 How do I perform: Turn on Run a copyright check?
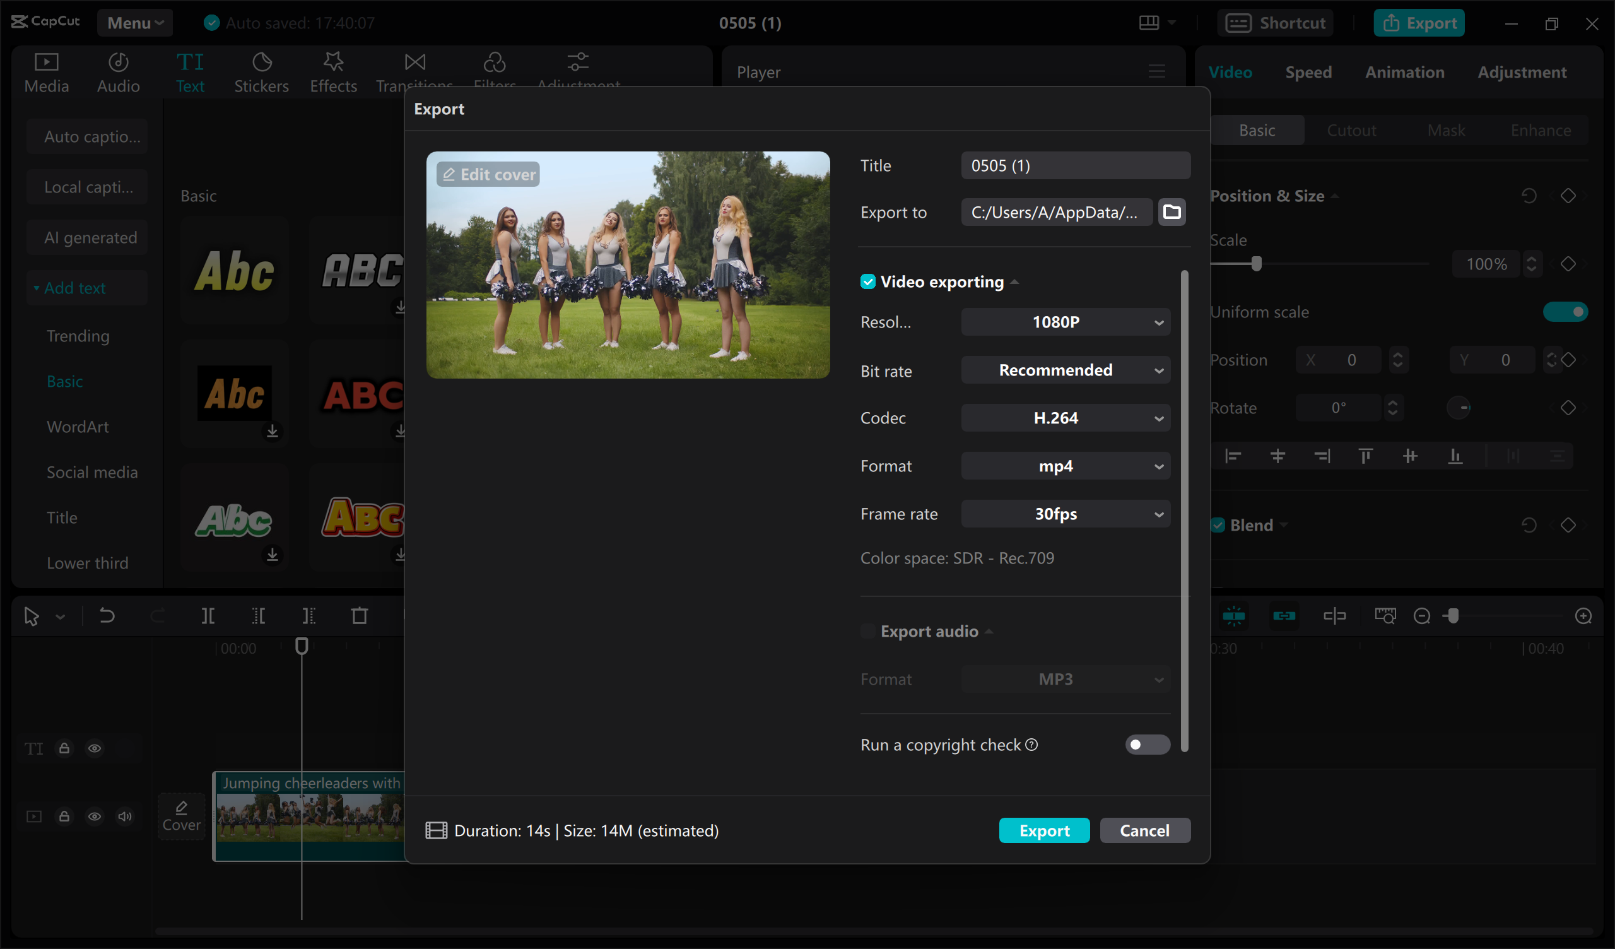pyautogui.click(x=1146, y=745)
